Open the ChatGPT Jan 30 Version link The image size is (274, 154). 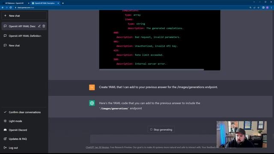click(97, 147)
